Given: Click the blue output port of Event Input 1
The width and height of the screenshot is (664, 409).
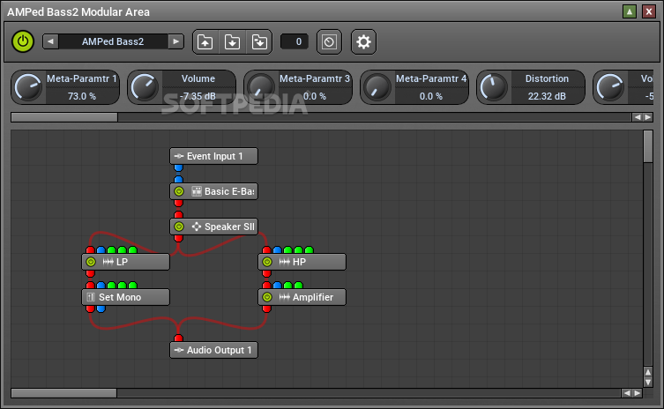Looking at the screenshot, I should [x=179, y=167].
